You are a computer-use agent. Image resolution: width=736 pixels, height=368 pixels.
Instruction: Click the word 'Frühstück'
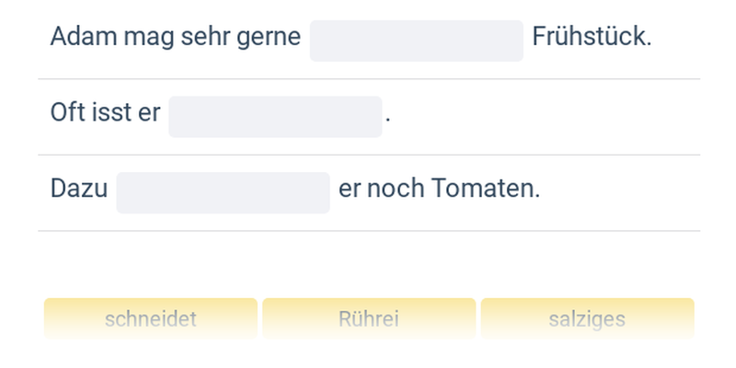[592, 39]
